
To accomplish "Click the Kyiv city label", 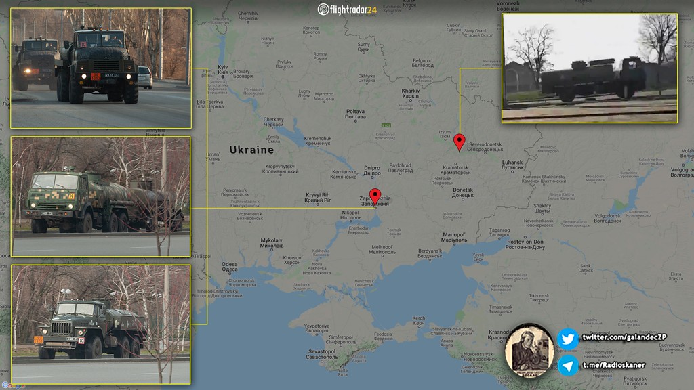I will [x=223, y=70].
